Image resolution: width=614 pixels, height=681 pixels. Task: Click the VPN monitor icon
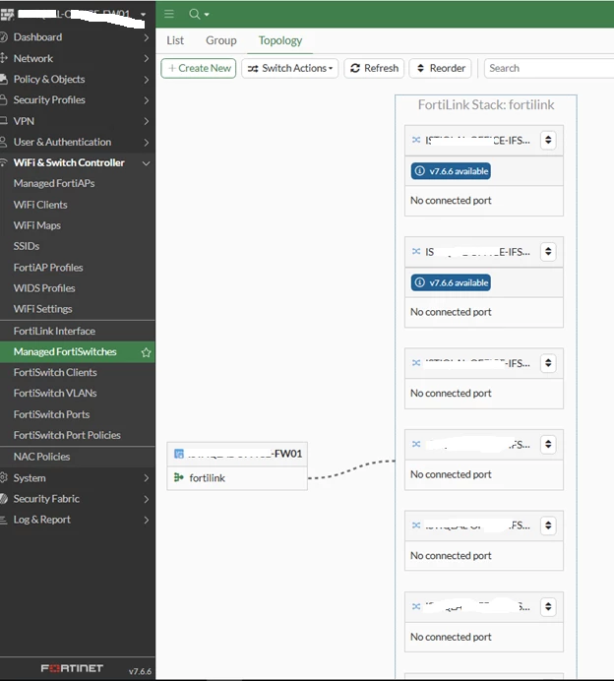(x=4, y=121)
